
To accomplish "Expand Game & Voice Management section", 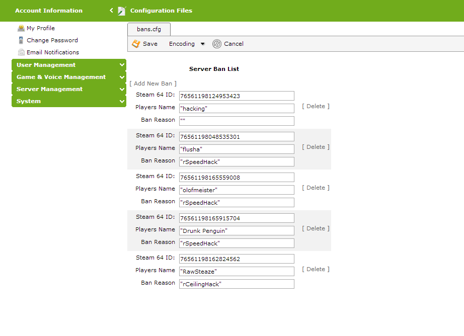I will 69,77.
